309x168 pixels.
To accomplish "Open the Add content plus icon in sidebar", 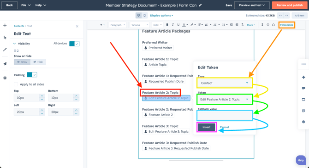I will pyautogui.click(x=5, y=25).
